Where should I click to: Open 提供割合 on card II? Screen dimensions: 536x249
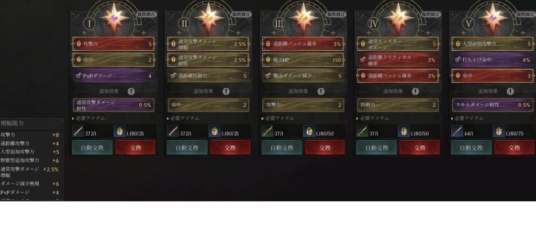pos(241,14)
